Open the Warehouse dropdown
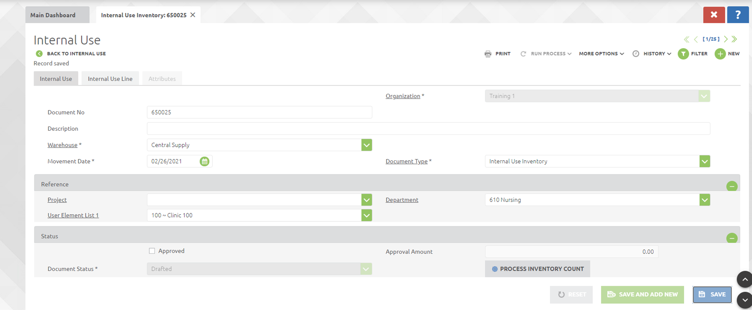This screenshot has height=310, width=752. tap(367, 145)
